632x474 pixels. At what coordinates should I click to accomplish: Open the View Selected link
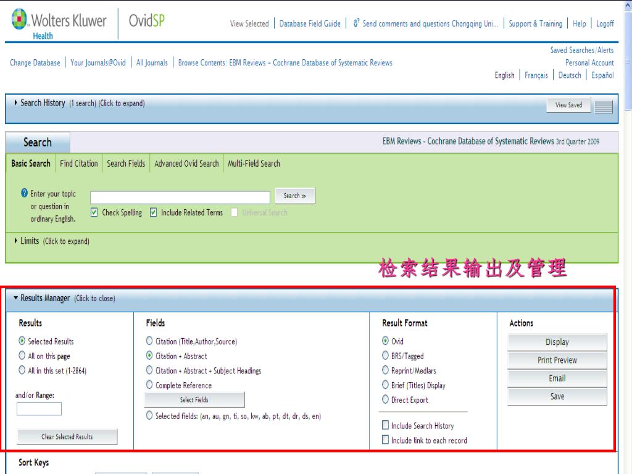click(249, 24)
